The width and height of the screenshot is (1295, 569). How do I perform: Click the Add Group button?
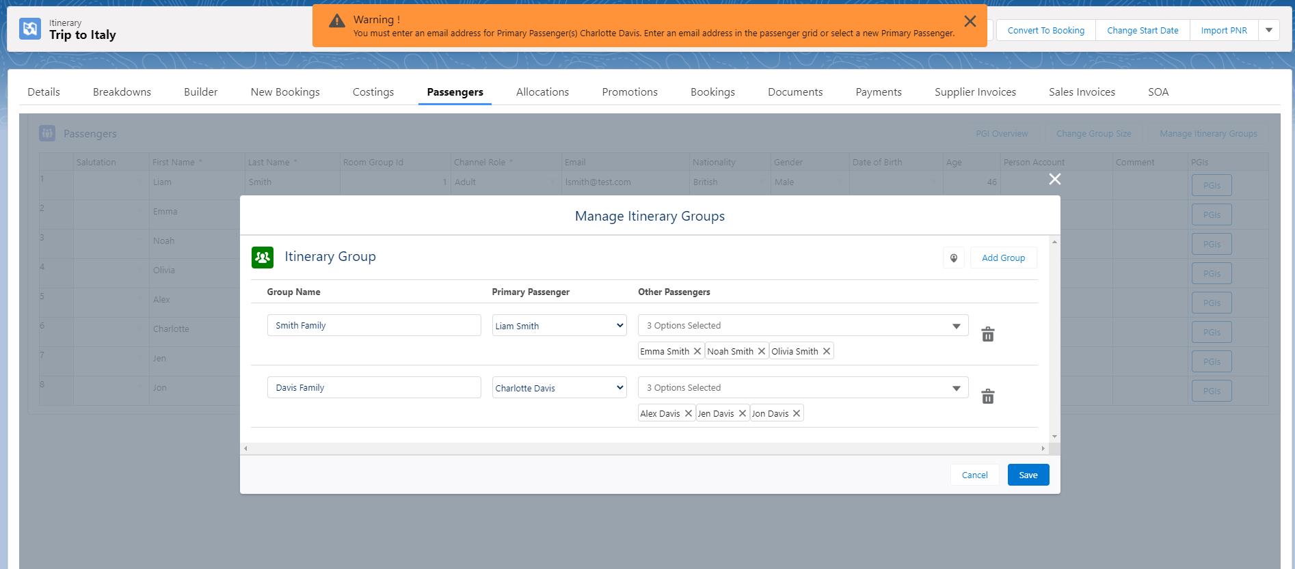(1003, 258)
